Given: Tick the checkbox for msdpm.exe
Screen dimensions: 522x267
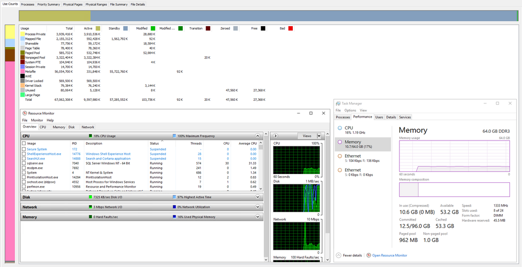Looking at the screenshot, I should tap(23, 168).
